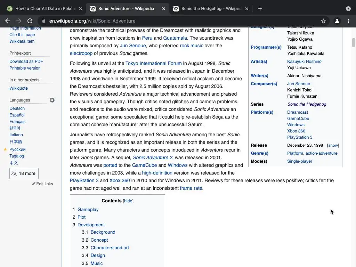
Task: Go back with the browser back arrow
Action: 8,21
